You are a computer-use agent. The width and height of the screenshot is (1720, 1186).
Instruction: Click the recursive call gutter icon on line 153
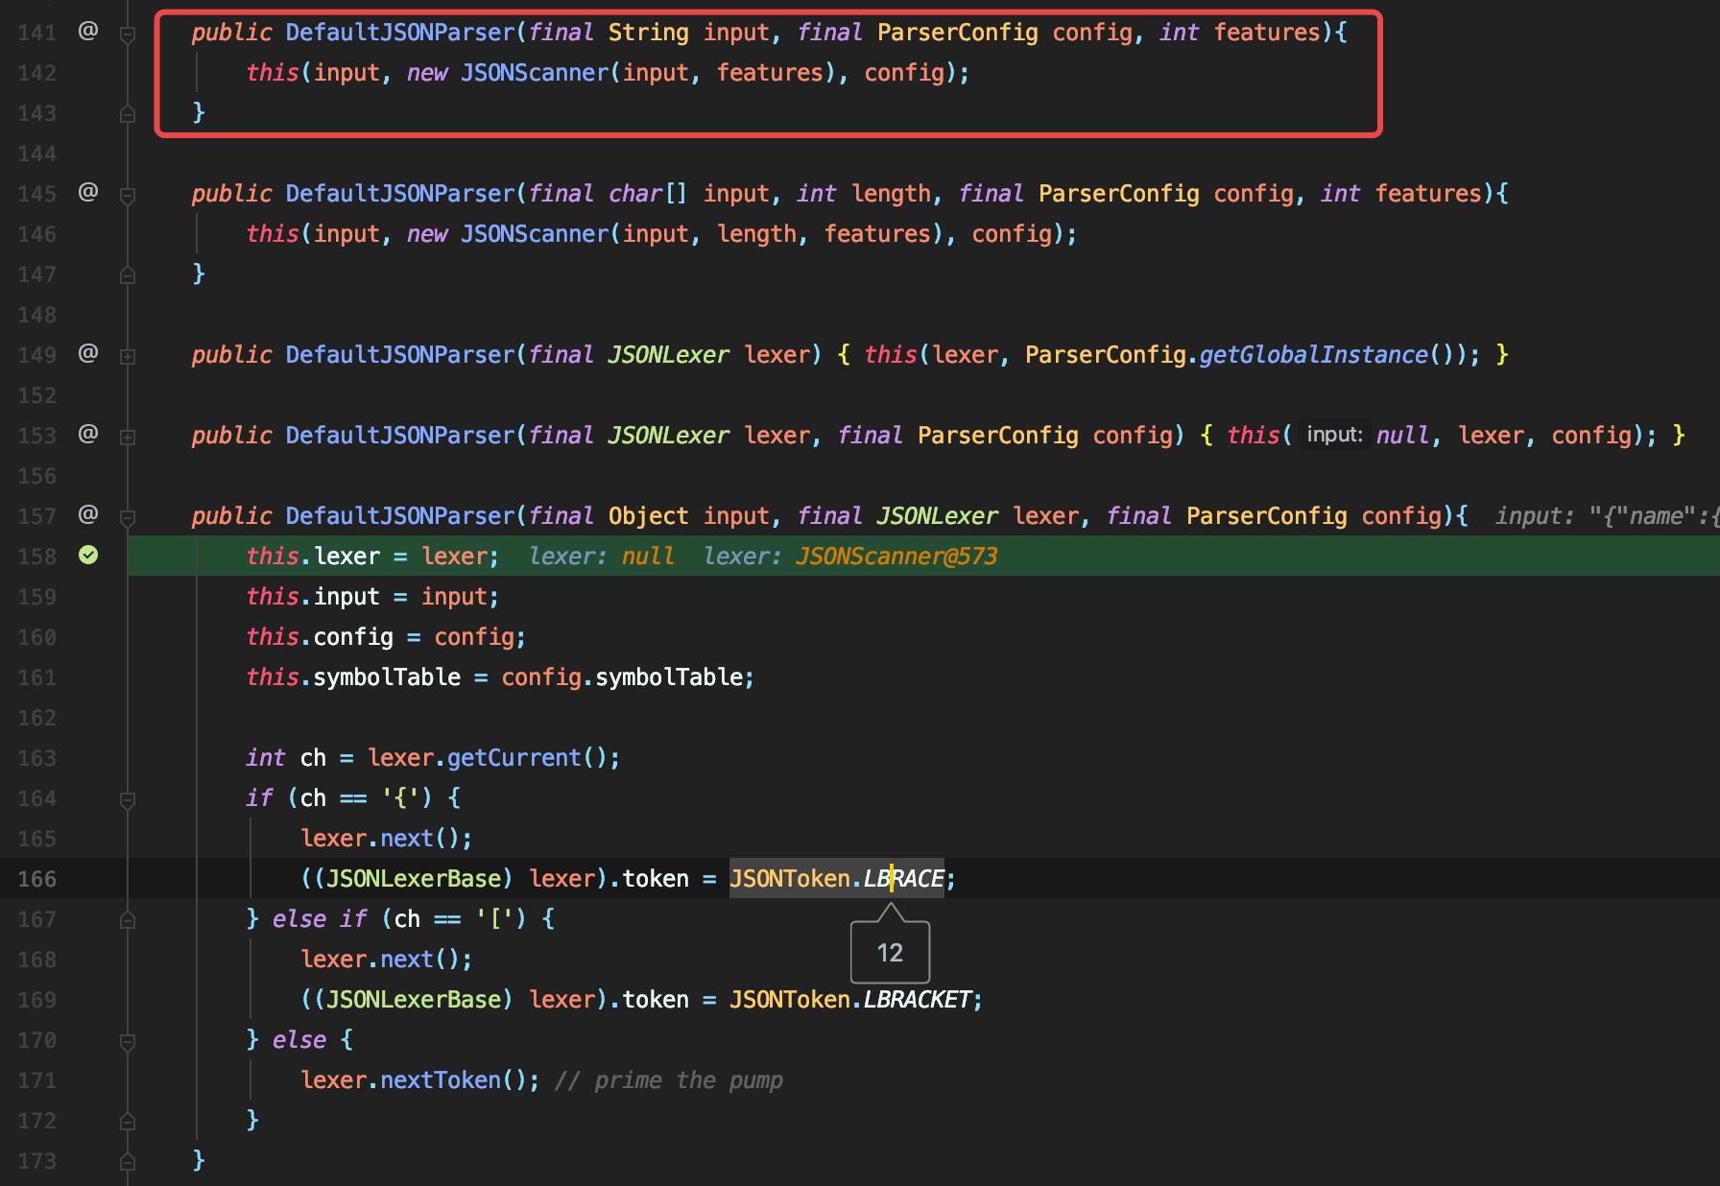[x=88, y=435]
